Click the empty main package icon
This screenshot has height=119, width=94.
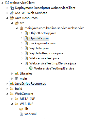pos(16,79)
